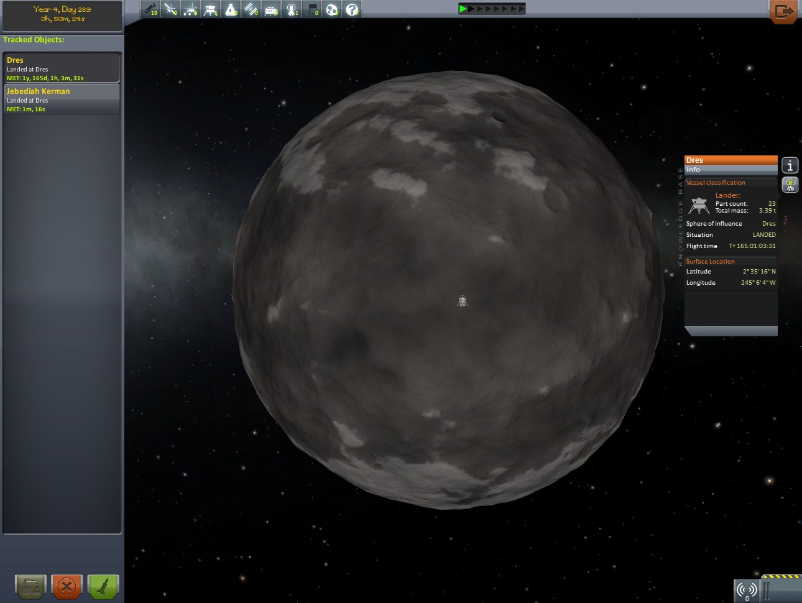802x603 pixels.
Task: Click the Vessel classification heading
Action: click(x=716, y=183)
